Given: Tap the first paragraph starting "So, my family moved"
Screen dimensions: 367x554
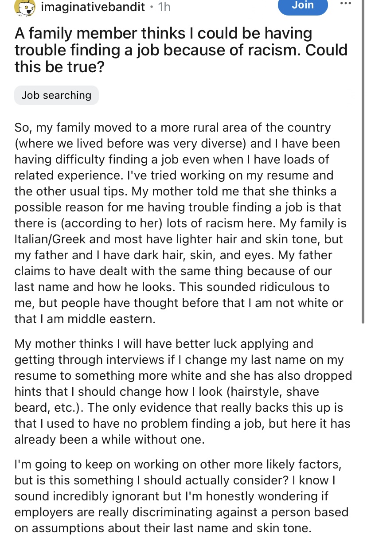Looking at the screenshot, I should [181, 223].
